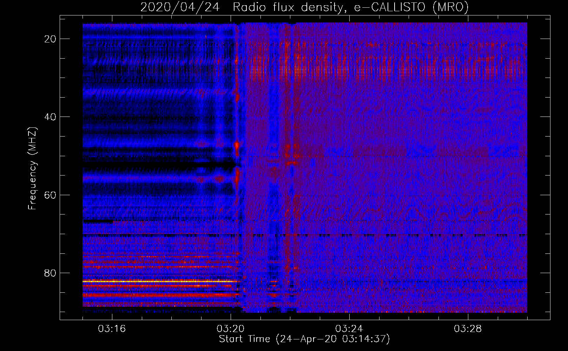Click the time tick label '03:16'
The width and height of the screenshot is (568, 351).
tap(112, 329)
